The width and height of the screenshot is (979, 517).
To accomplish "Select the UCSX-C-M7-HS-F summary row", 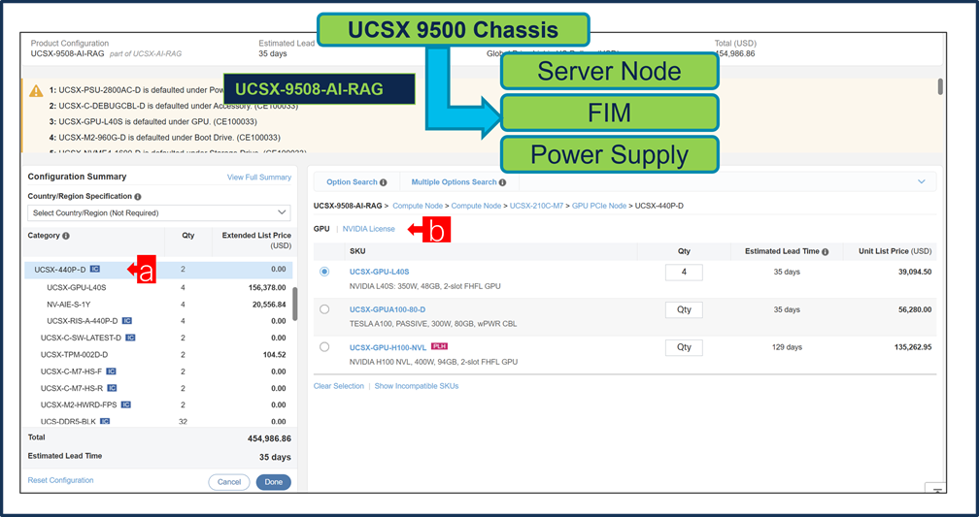I will (x=158, y=372).
